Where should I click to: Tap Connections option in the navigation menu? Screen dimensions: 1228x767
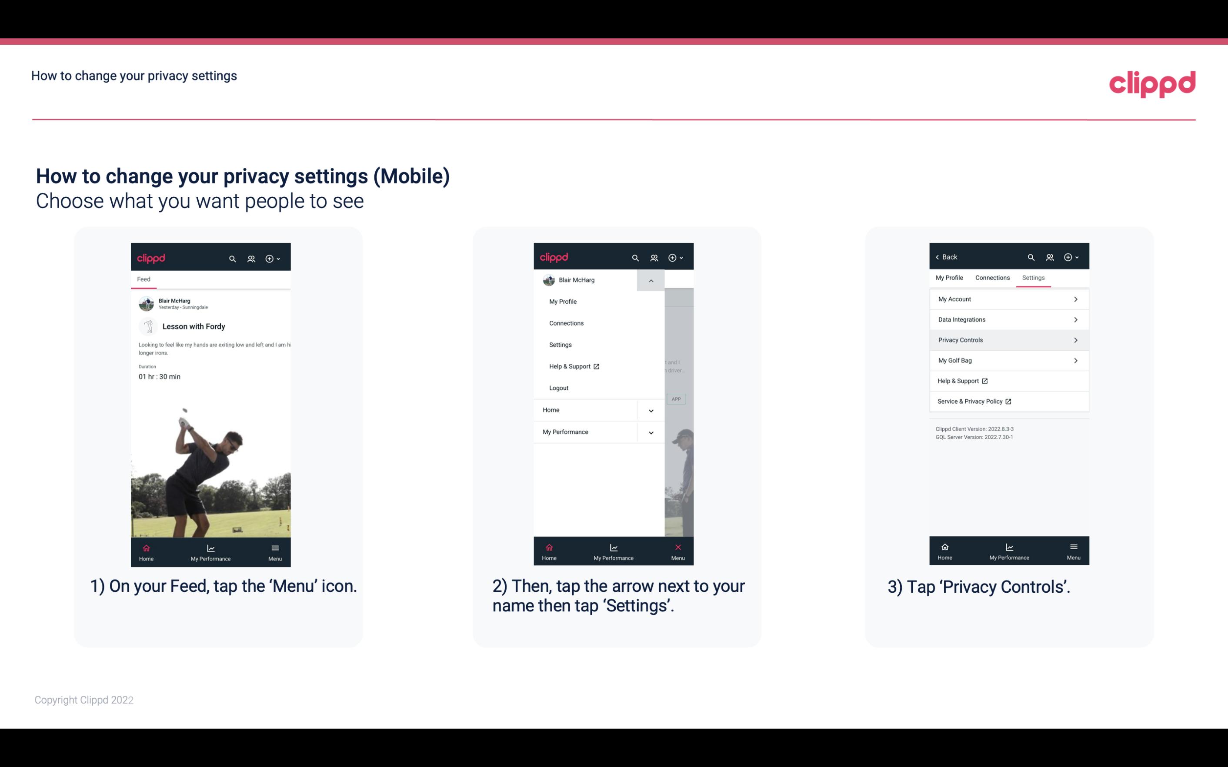tap(566, 323)
